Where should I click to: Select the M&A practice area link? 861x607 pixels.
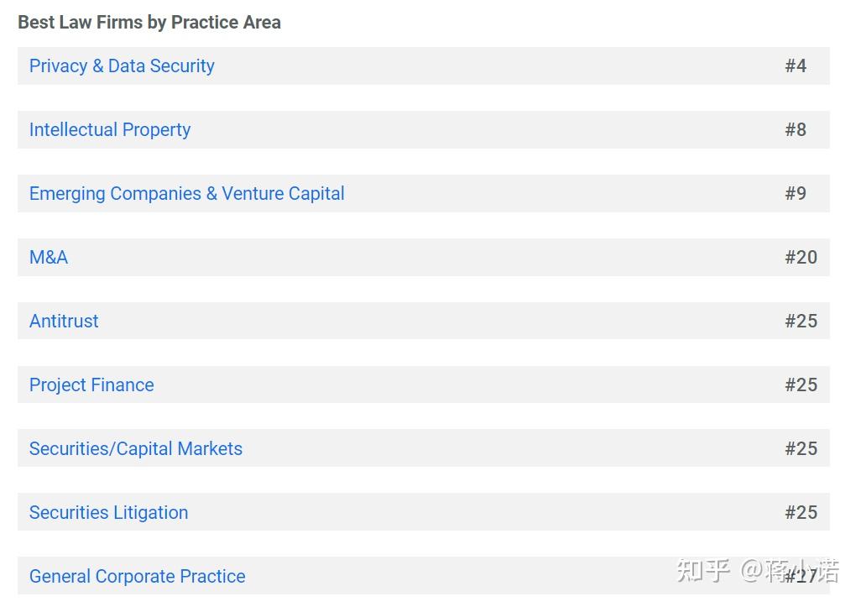tap(49, 258)
